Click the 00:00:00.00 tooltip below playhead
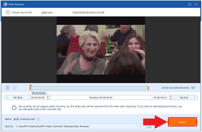This screenshot has height=132, width=202. pos(38,93)
